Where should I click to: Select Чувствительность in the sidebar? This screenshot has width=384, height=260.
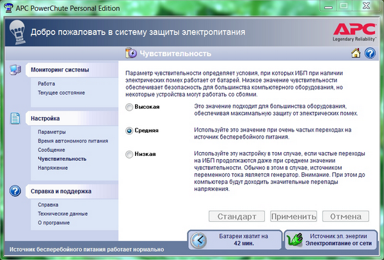click(x=62, y=159)
